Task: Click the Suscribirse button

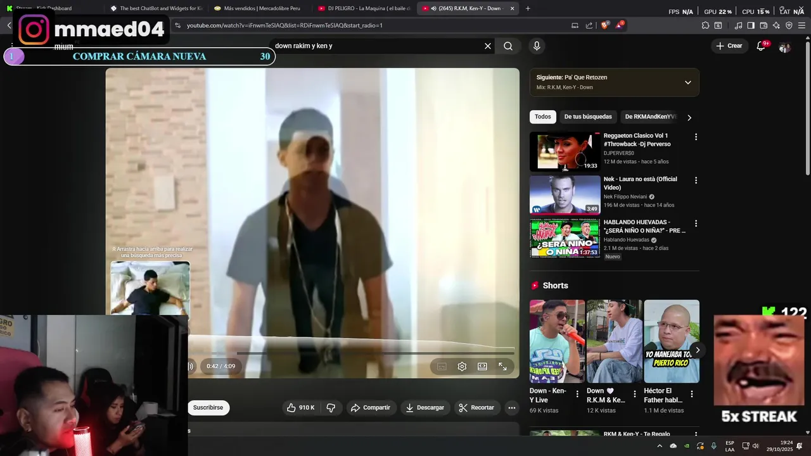Action: click(208, 408)
